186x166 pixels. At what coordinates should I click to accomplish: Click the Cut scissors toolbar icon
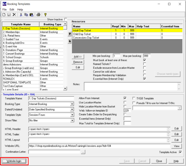pos(21,15)
